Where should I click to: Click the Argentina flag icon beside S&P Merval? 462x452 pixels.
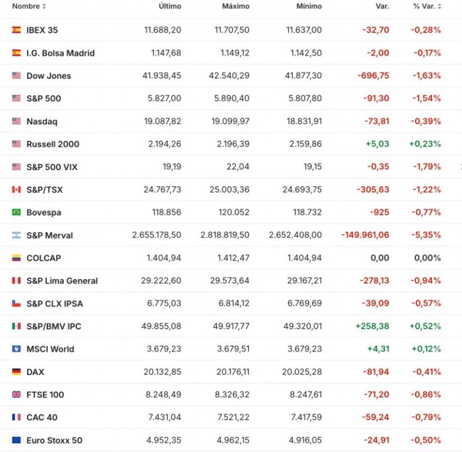(16, 235)
